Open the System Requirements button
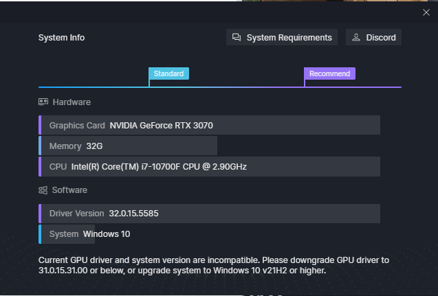The width and height of the screenshot is (438, 296). (x=282, y=37)
